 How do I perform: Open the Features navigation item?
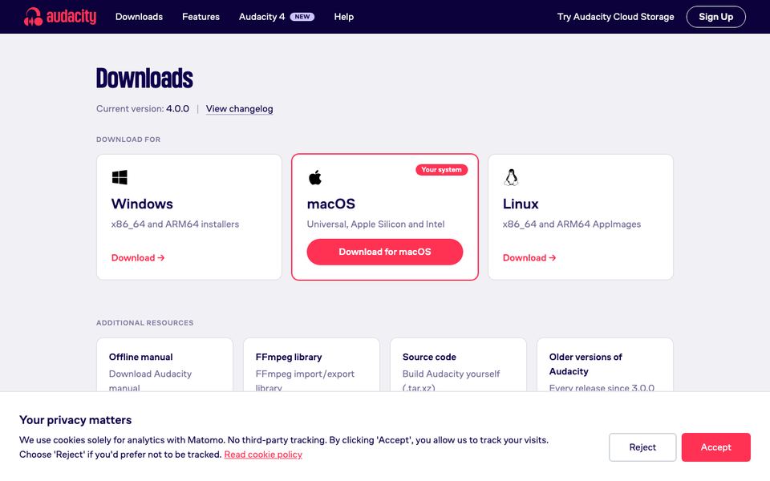point(201,17)
